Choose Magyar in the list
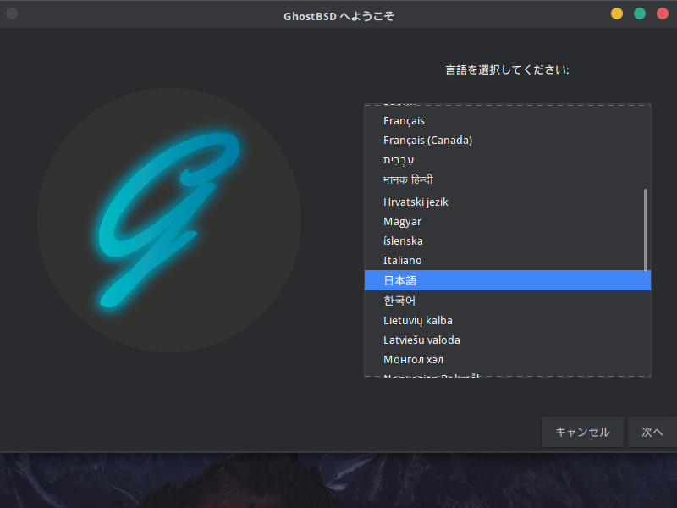Viewport: 677px width, 508px height. coord(507,221)
